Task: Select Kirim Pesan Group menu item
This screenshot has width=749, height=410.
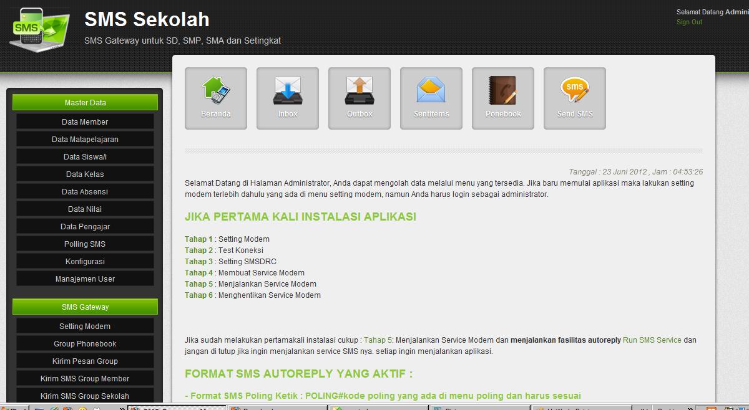Action: point(85,361)
